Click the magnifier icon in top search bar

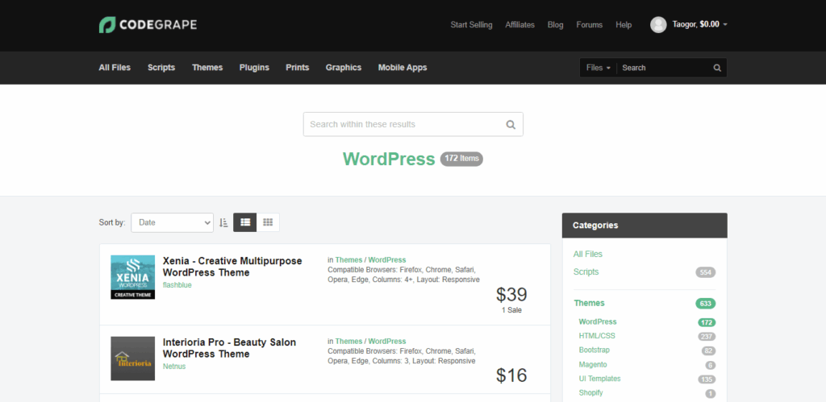click(x=717, y=68)
